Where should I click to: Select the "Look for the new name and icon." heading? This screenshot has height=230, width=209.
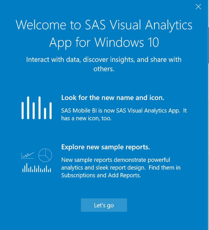coord(113,98)
